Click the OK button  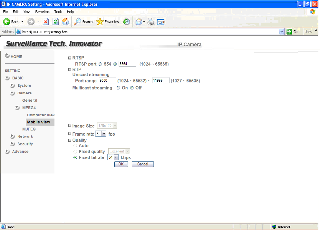[x=121, y=164]
